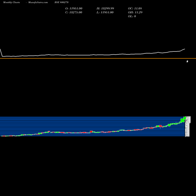196x196 pixels.
Task: Click the close value C: 13275.00
Action: click(x=74, y=13)
